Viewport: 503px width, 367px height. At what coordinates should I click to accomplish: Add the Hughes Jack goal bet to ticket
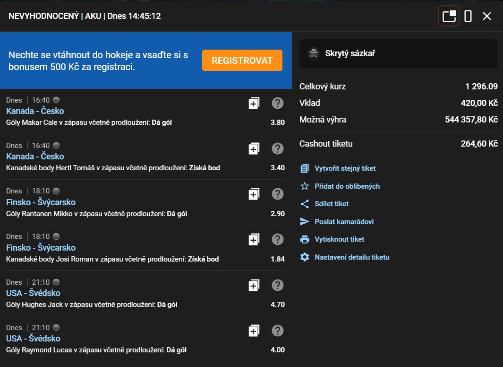[x=254, y=286]
